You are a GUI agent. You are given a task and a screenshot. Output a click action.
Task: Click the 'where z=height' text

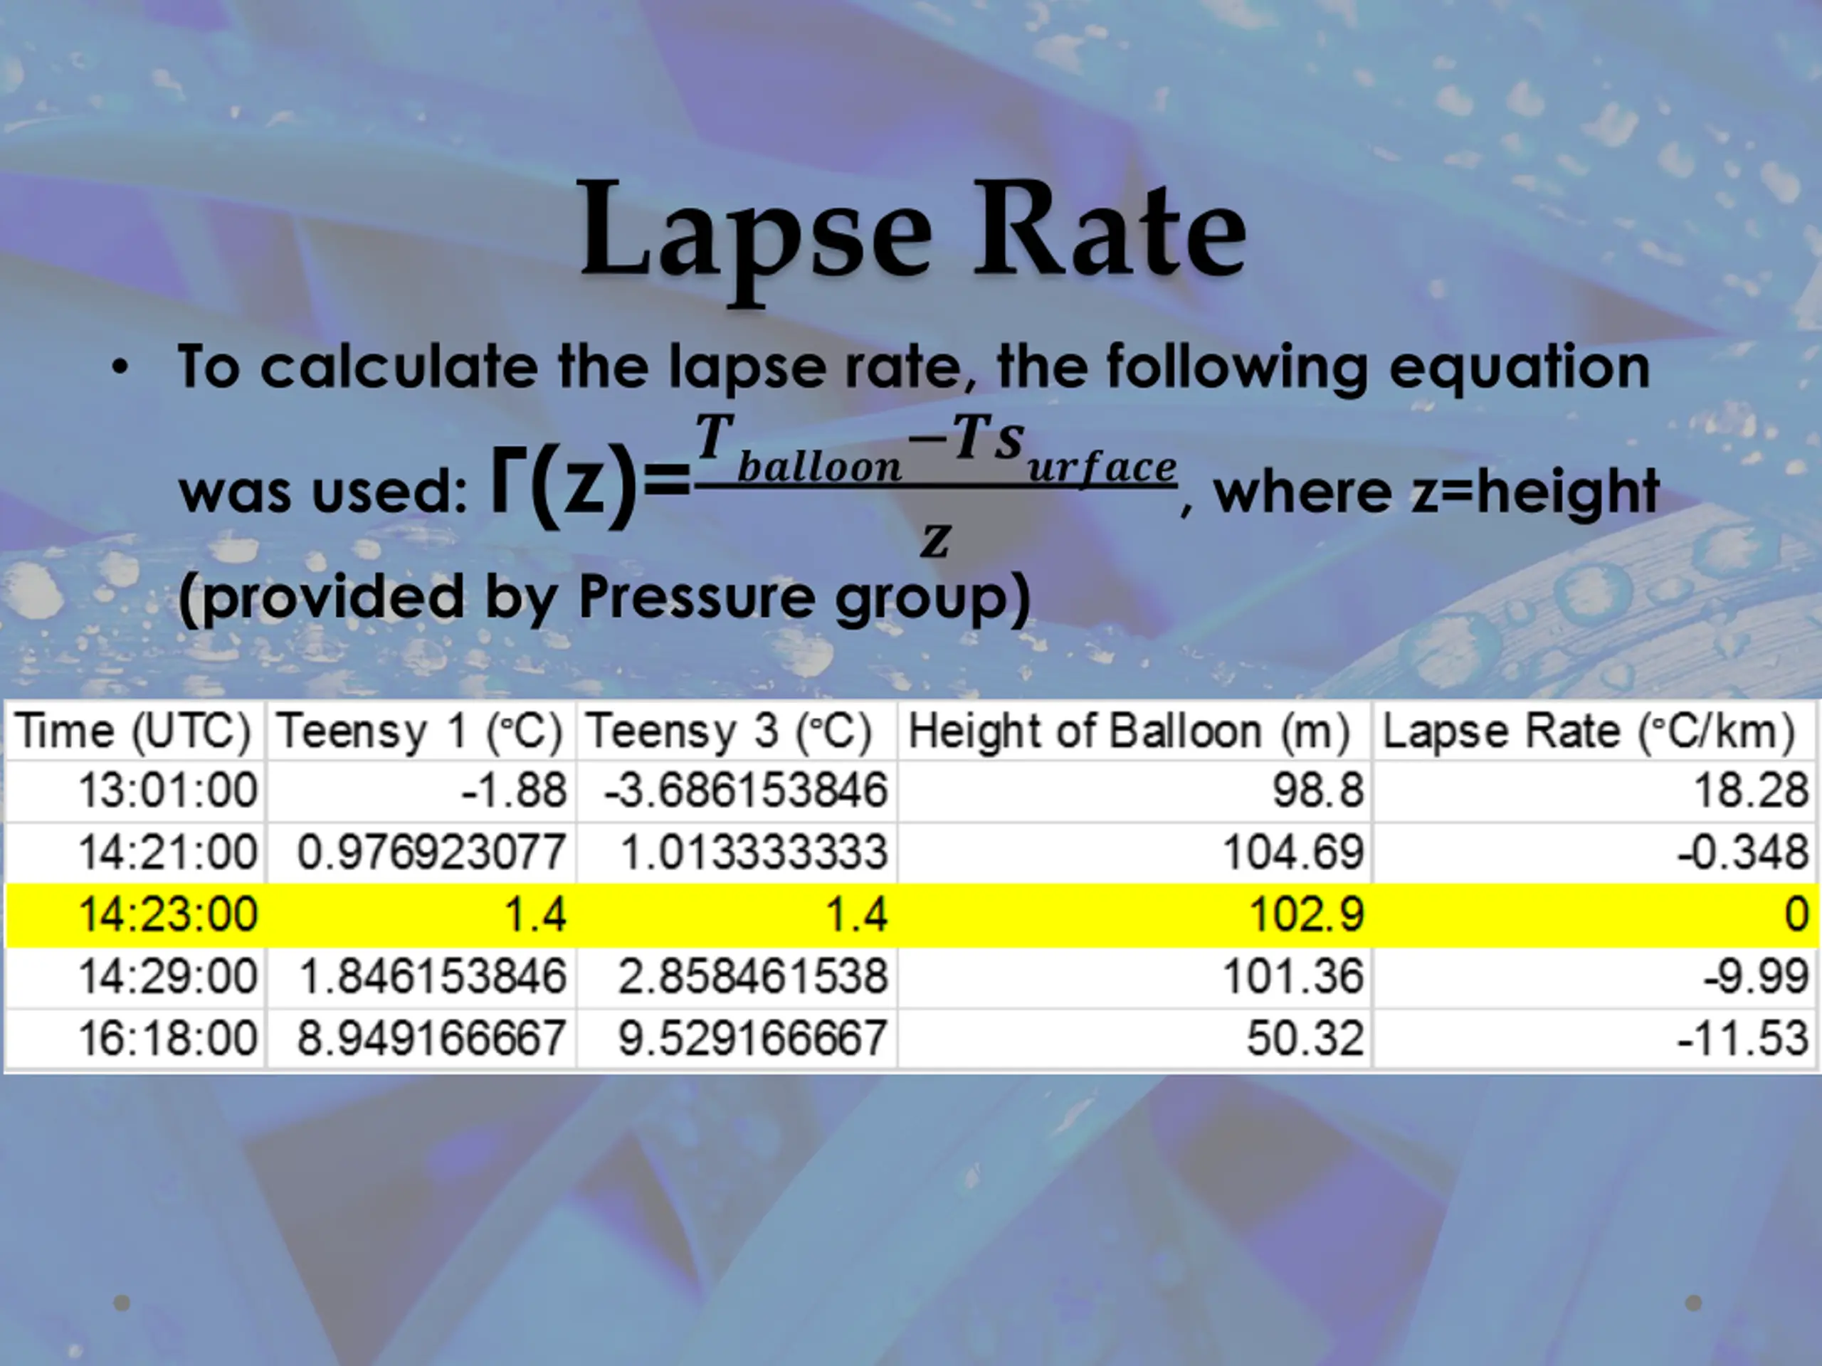pyautogui.click(x=1436, y=492)
